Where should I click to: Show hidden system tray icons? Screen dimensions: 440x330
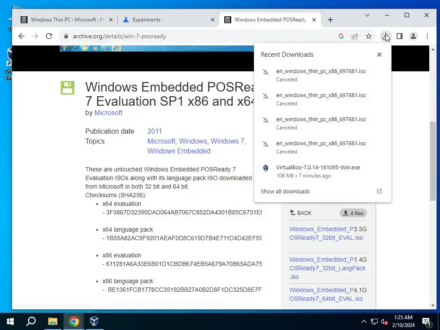[x=364, y=321]
